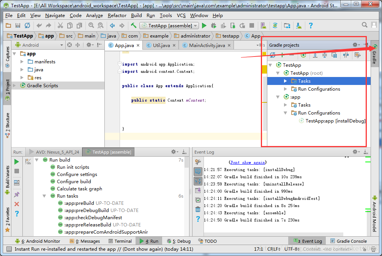Viewport: 382px width, 256px height.
Task: Click the Paste clipboard icon
Action: coord(79,25)
